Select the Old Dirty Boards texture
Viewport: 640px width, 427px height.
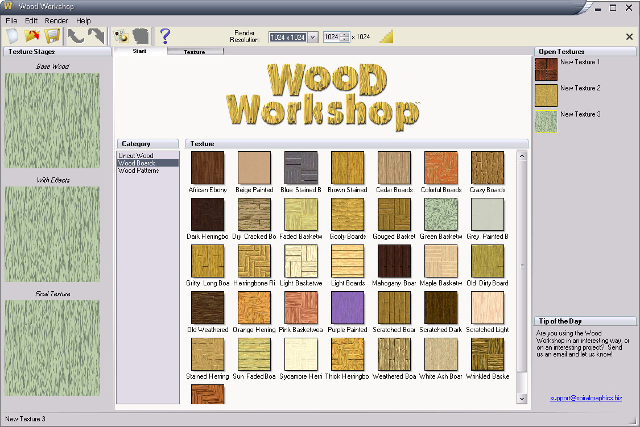point(488,261)
